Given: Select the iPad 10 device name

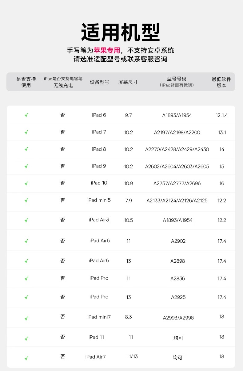Looking at the screenshot, I should coord(99,183).
